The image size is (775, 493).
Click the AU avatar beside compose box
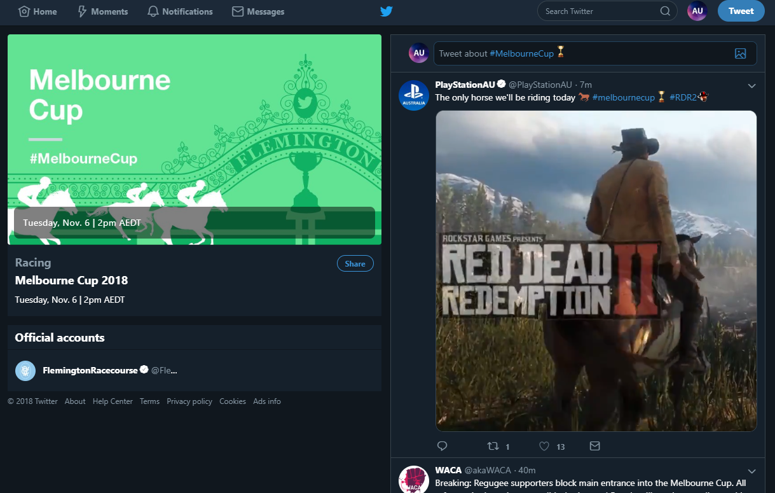[x=418, y=53]
